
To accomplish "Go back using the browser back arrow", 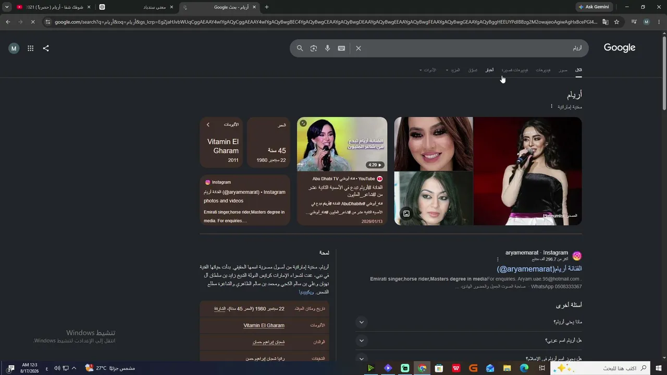I will [8, 22].
